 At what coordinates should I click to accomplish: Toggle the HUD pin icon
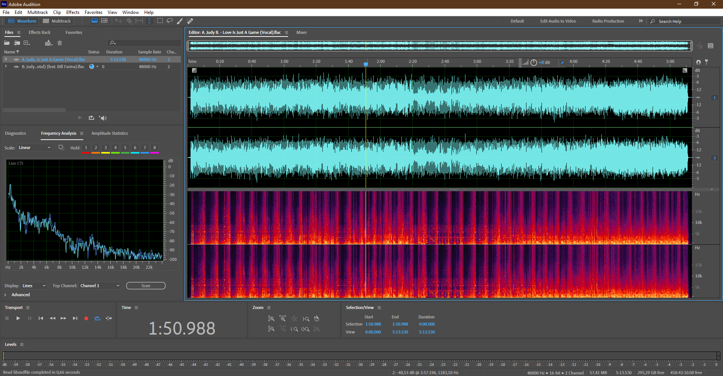point(562,62)
